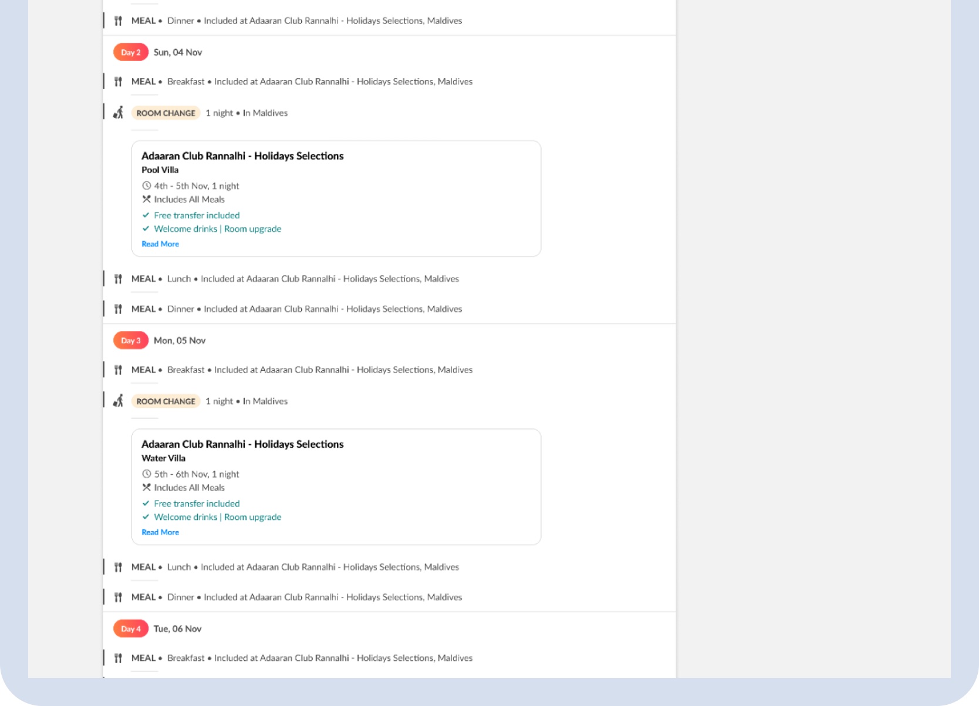Click 'Includes All Meals' in the Water Villa card

(190, 488)
